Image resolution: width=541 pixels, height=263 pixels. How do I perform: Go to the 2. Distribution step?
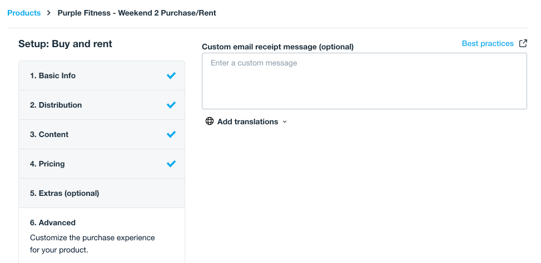pyautogui.click(x=102, y=105)
